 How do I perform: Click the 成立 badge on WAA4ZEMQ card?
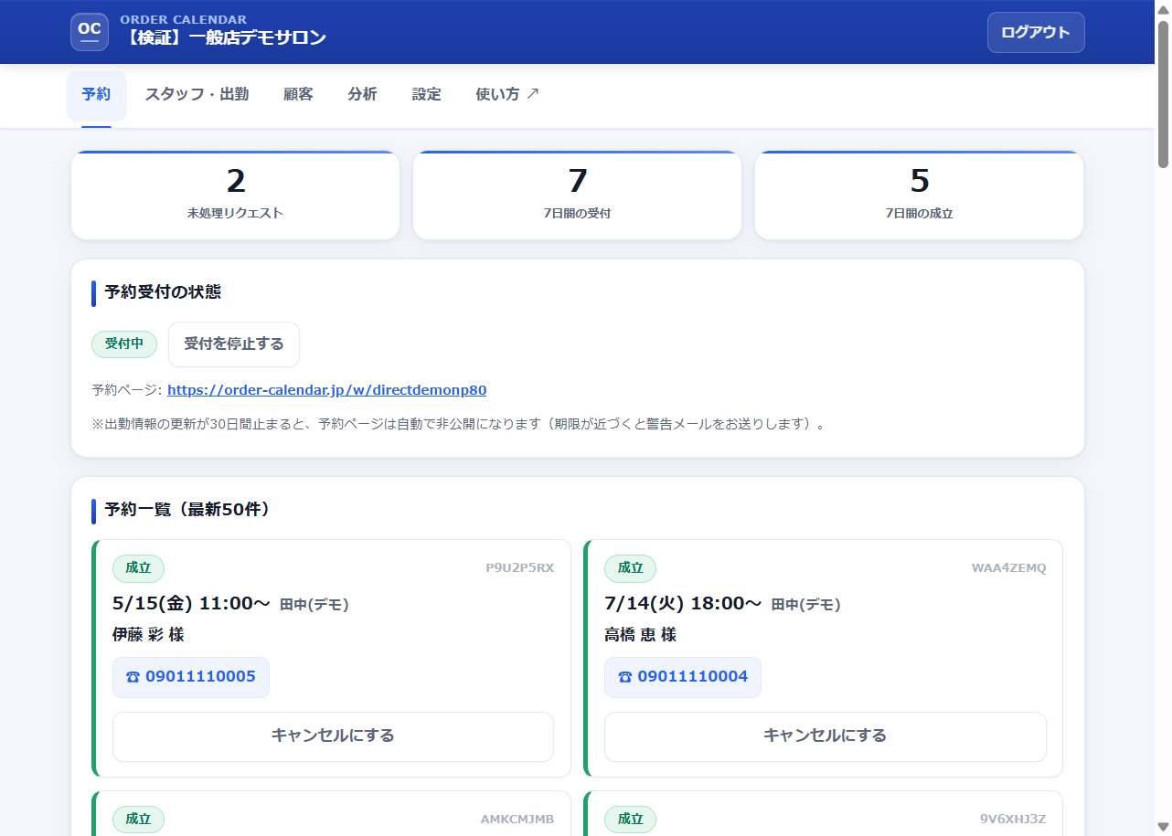click(630, 568)
